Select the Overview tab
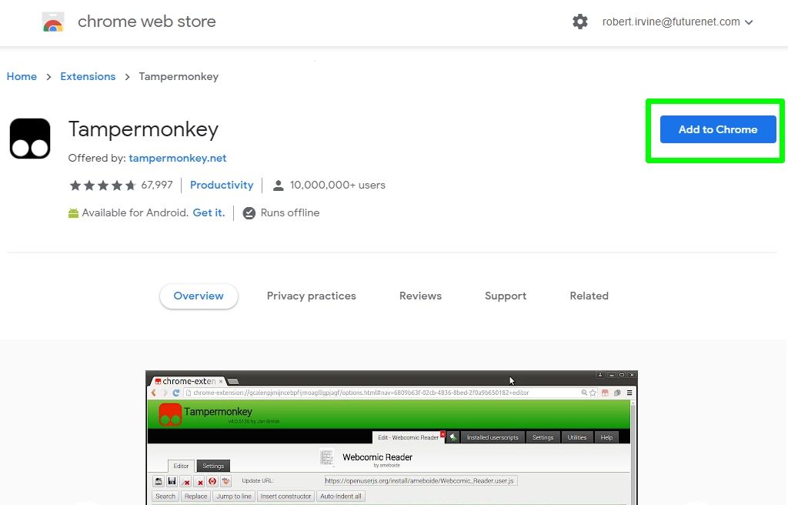This screenshot has height=505, width=788. [x=199, y=296]
